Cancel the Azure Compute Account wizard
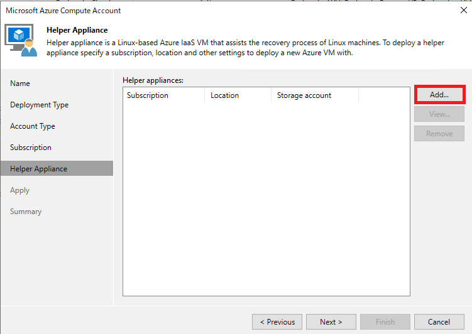This screenshot has width=472, height=334. coord(439,322)
